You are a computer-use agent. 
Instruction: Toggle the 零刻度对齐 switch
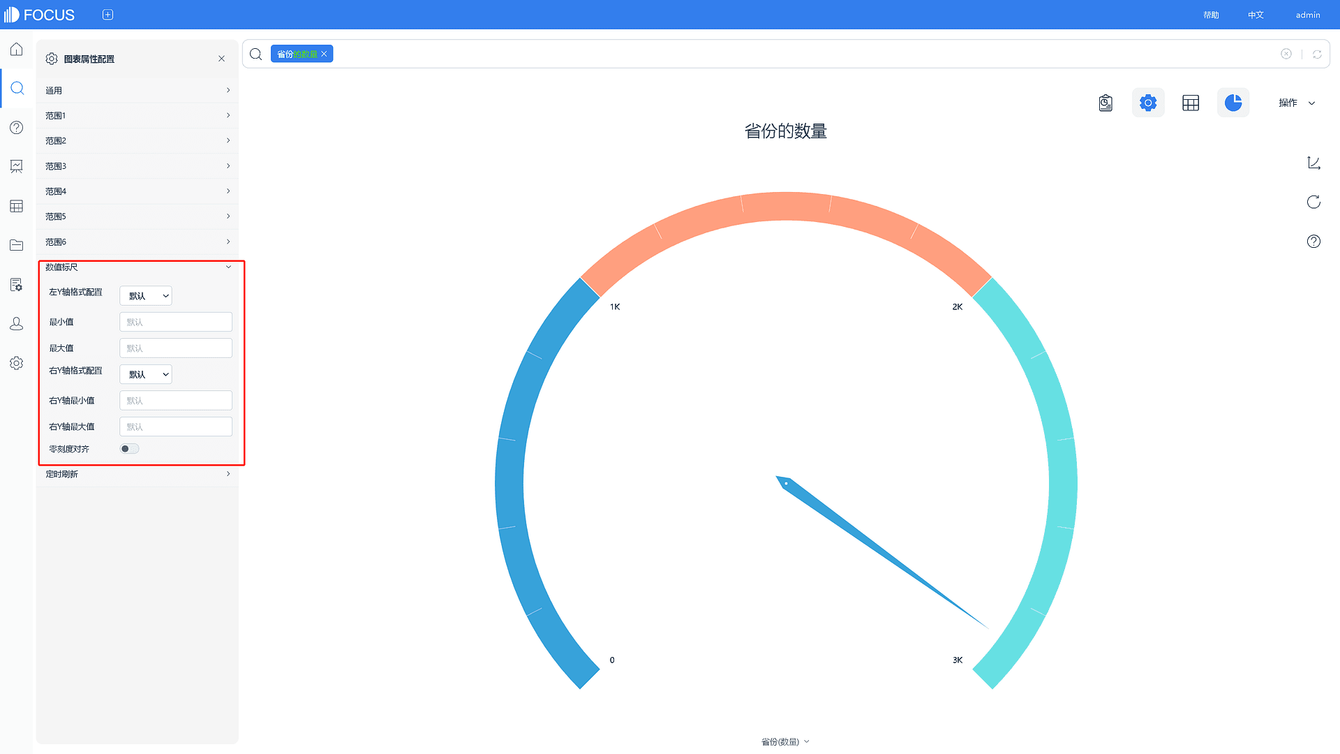129,448
